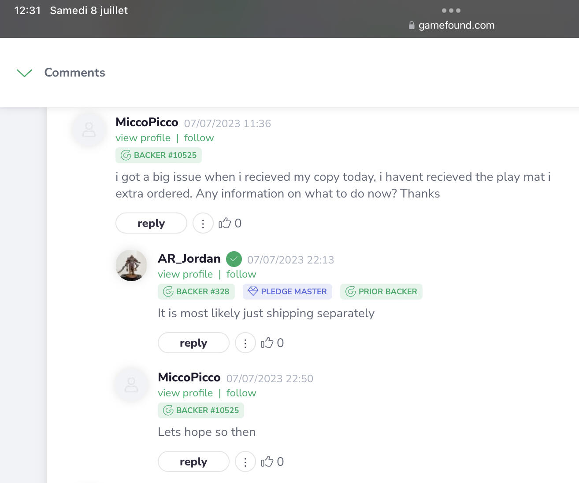Viewport: 579px width, 483px height.
Task: View profile of AR_Jordan
Action: [x=185, y=274]
